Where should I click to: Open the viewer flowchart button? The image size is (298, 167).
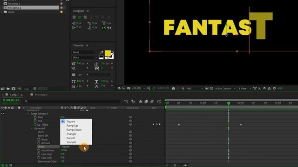[x=269, y=89]
